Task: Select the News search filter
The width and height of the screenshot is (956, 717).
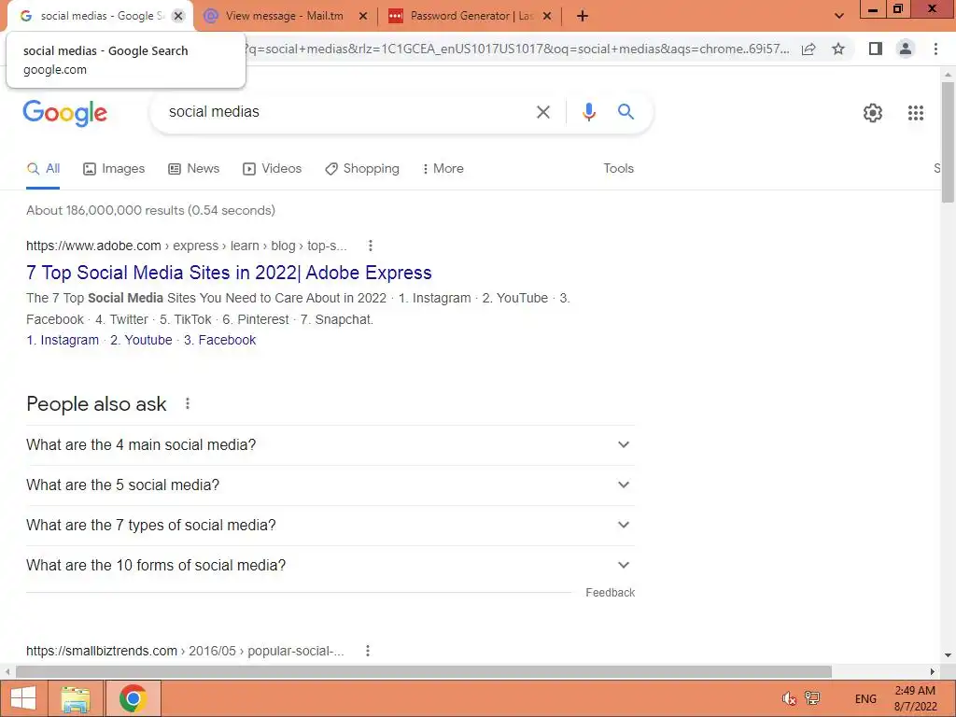Action: point(194,169)
